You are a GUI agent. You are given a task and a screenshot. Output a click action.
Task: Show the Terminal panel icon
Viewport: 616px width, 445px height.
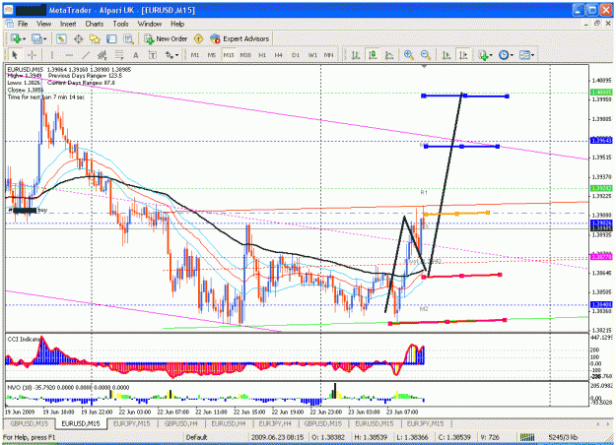click(111, 38)
